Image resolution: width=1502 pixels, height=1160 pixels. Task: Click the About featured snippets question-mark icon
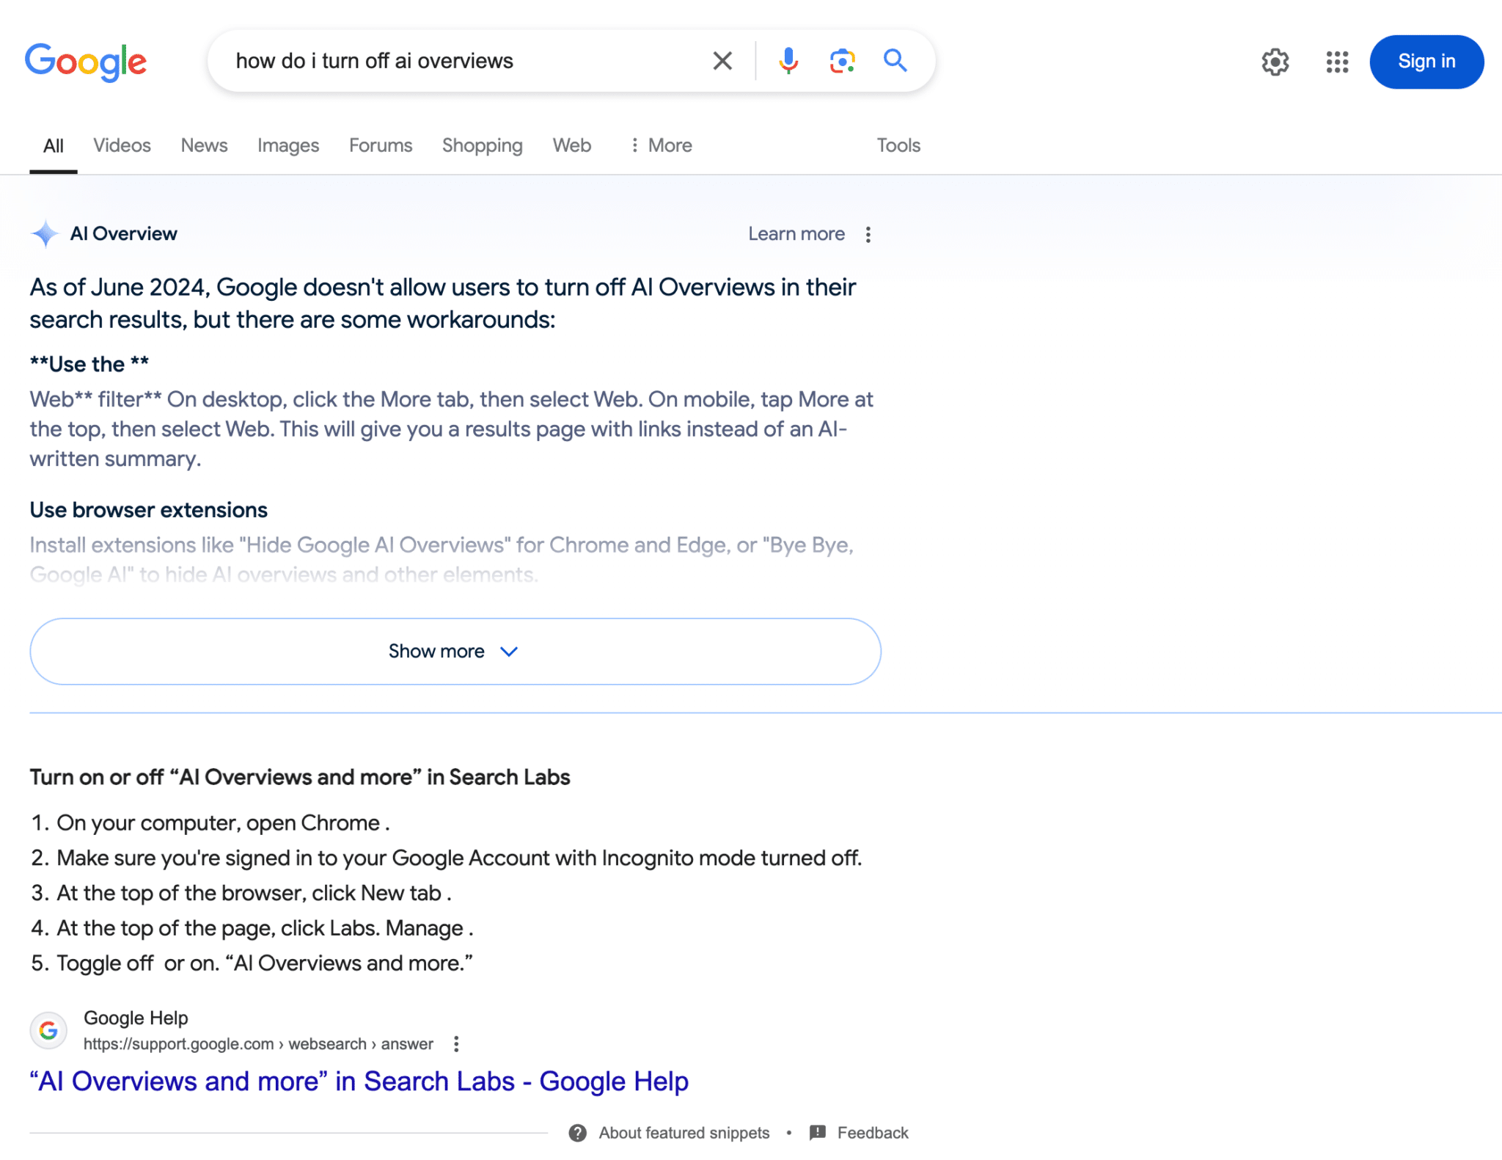click(578, 1133)
